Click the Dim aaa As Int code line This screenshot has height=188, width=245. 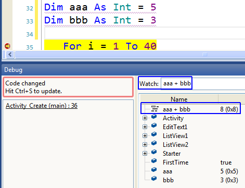pyautogui.click(x=100, y=7)
